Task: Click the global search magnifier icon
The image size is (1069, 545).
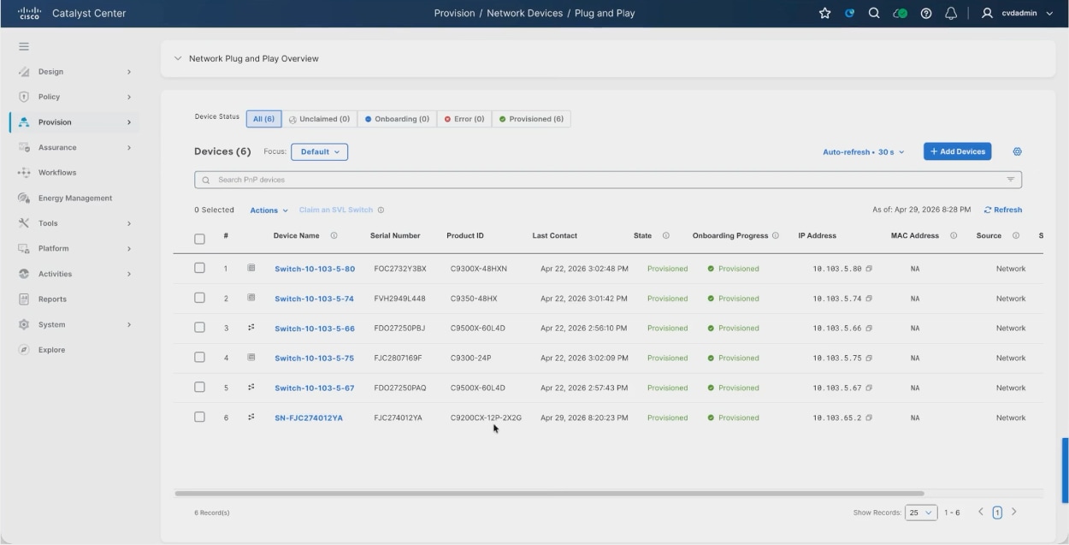Action: (874, 14)
